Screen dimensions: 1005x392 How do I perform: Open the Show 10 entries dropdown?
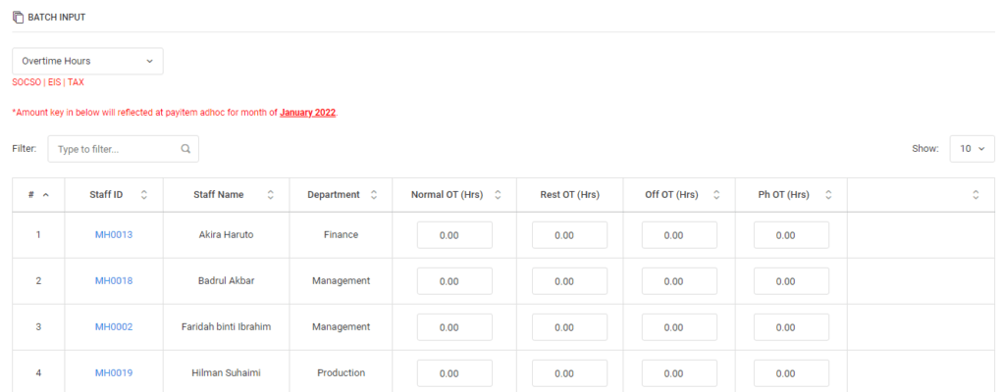pyautogui.click(x=972, y=149)
